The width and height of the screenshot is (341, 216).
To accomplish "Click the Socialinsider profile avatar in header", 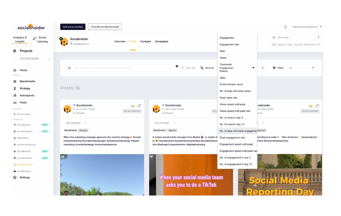I will tap(64, 41).
